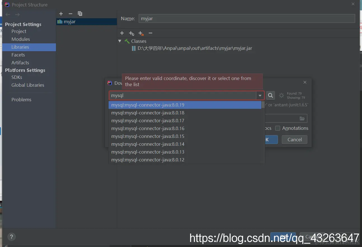
Task: Choose mysql-connector-java:8.0.19 from the list
Action: coord(185,105)
